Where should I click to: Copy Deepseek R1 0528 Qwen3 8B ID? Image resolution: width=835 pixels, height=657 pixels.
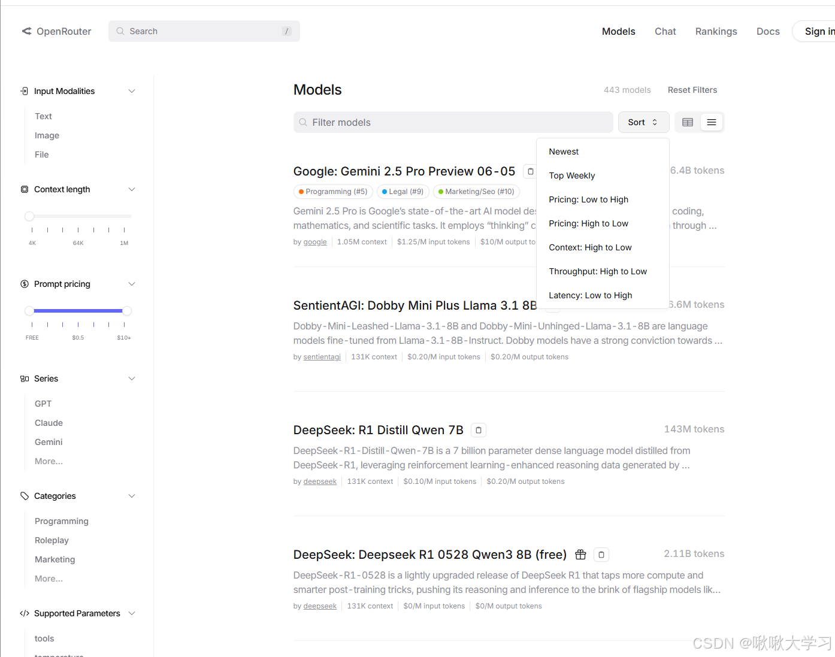(x=601, y=555)
